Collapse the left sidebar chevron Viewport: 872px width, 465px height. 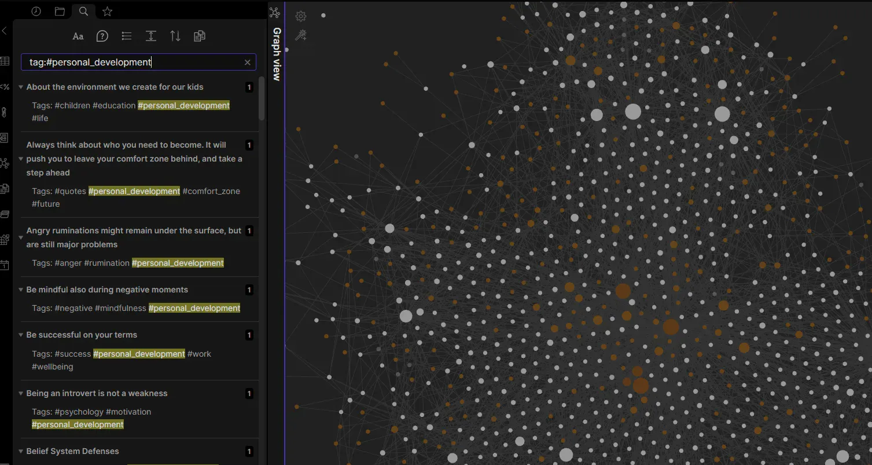point(4,31)
